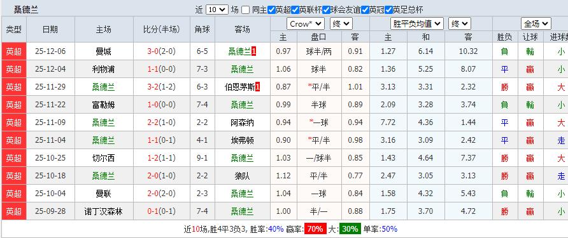568x238 pixels.
Task: Click the 盘口 column header
Action: pos(319,37)
